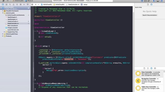Expand the CloudKit.framework item
165x92 pixels.
pyautogui.click(x=3, y=11)
